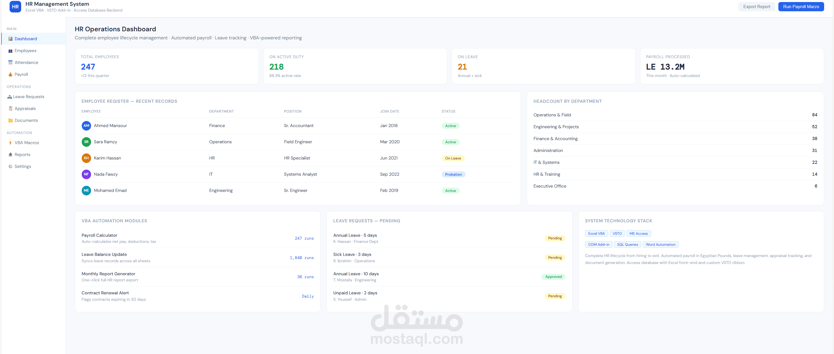
Task: Open the Appraisals sidebar item
Action: pos(25,109)
